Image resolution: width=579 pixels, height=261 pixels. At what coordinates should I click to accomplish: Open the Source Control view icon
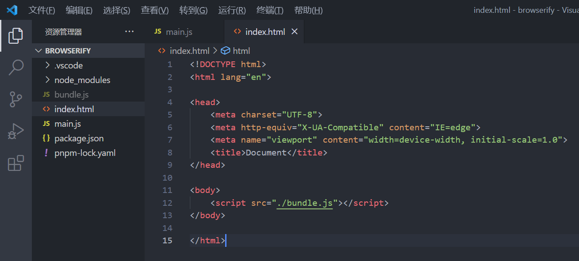[x=15, y=100]
